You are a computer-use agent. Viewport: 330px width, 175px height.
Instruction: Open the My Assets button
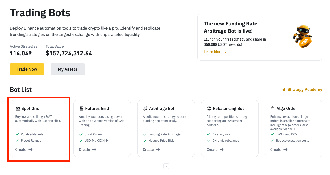[68, 69]
